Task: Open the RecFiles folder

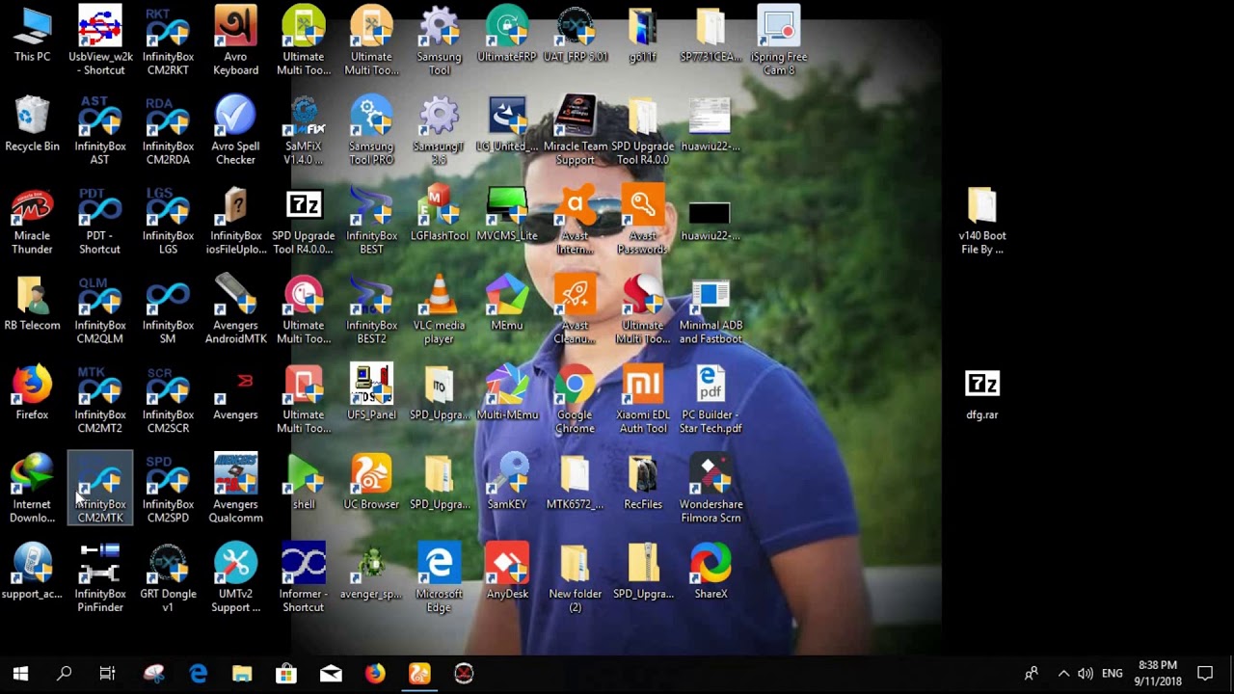Action: point(643,483)
